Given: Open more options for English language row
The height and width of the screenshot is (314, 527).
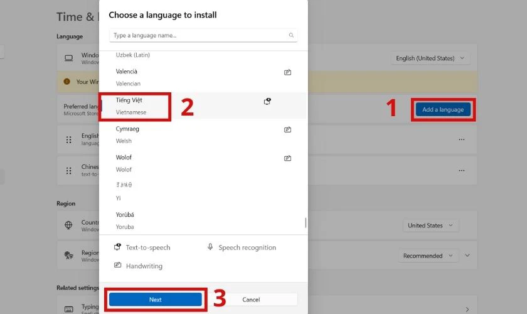Looking at the screenshot, I should 462,139.
